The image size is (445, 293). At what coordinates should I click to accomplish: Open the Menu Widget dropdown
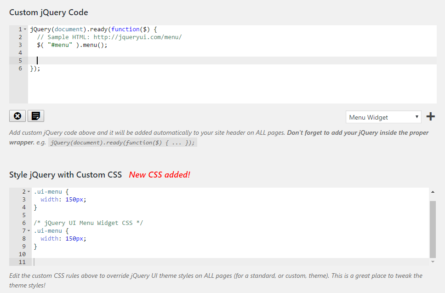383,117
